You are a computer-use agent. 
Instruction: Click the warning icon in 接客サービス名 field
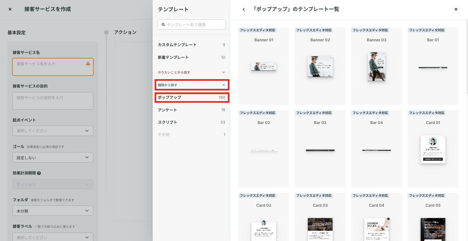pyautogui.click(x=88, y=64)
